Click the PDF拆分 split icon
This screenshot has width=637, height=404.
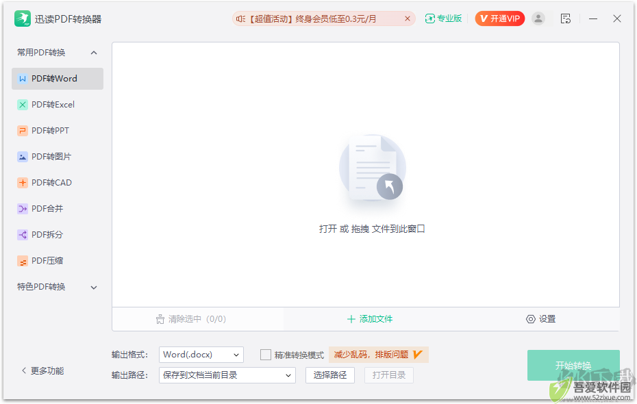[x=23, y=235]
